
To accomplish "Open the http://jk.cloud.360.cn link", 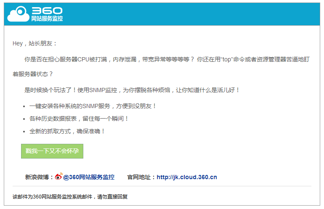I will click(187, 177).
